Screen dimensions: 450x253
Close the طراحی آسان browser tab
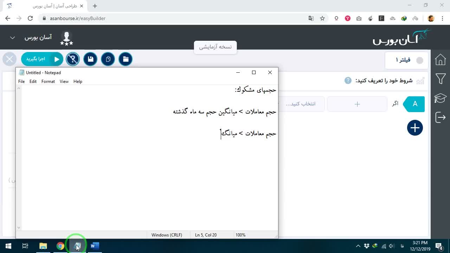point(82,6)
